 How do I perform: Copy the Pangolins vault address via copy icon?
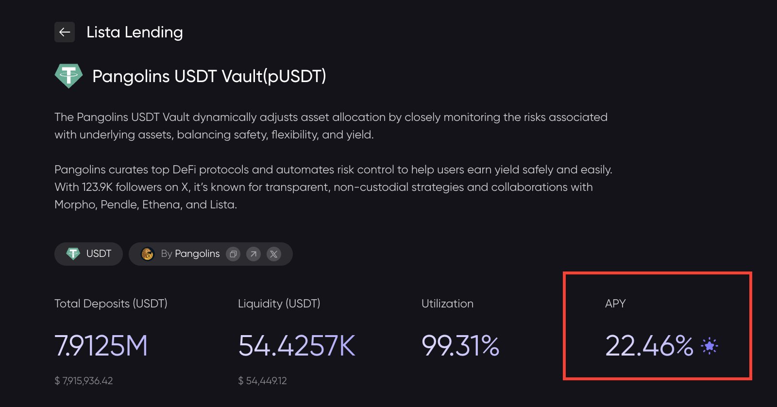click(x=233, y=254)
